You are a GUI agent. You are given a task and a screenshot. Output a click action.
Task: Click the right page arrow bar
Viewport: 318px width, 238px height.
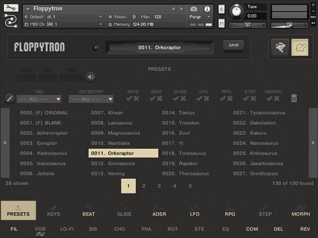click(313, 143)
